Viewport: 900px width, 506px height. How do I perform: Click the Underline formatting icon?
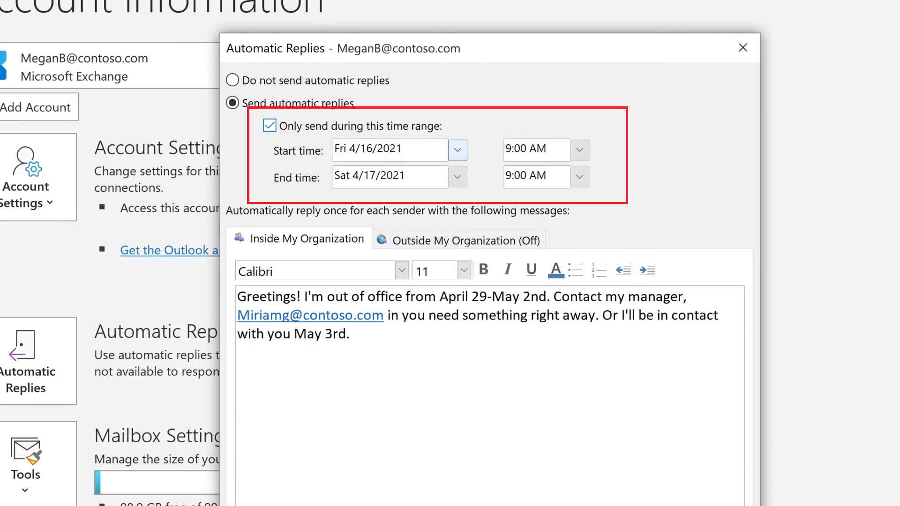(532, 269)
